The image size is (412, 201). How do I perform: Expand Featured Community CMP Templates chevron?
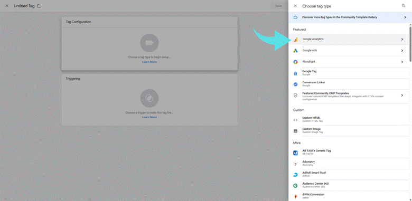tap(402, 95)
